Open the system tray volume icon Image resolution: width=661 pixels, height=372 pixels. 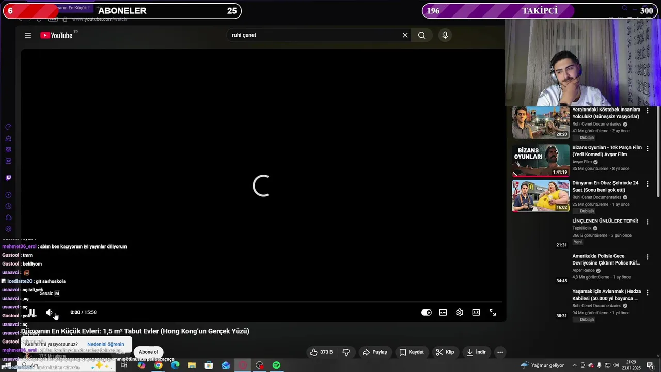click(x=616, y=365)
